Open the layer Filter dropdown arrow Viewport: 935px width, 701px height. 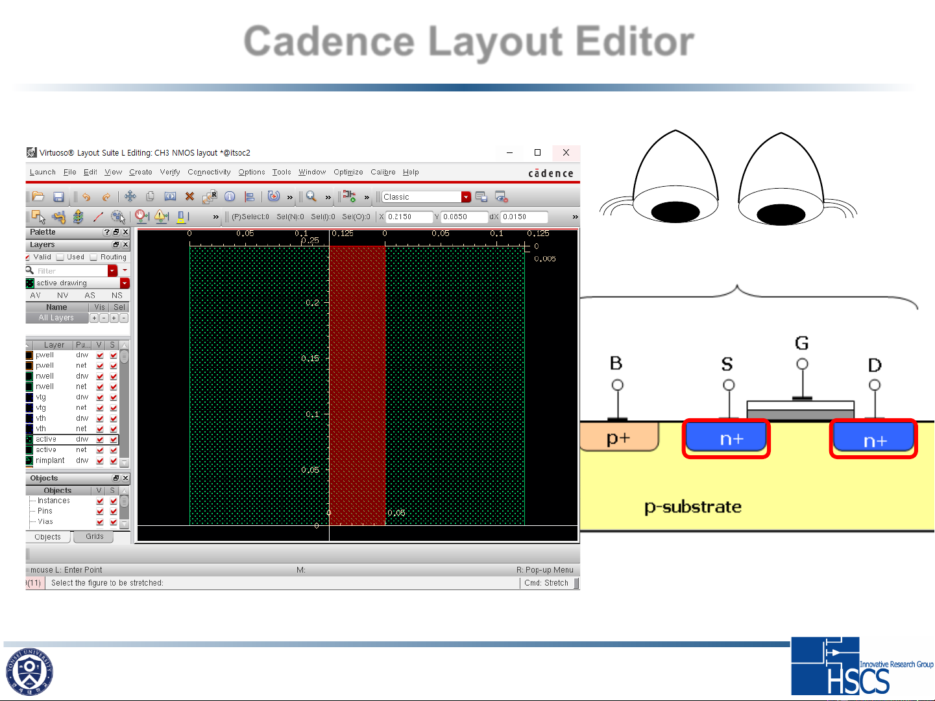point(113,271)
